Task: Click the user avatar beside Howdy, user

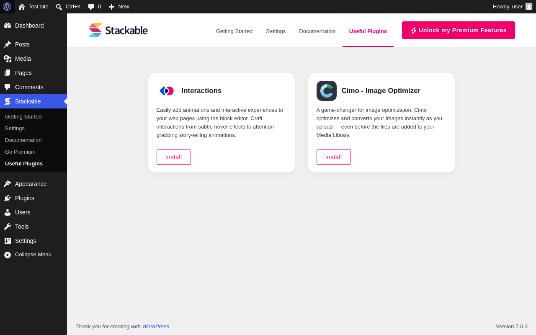Action: [529, 6]
